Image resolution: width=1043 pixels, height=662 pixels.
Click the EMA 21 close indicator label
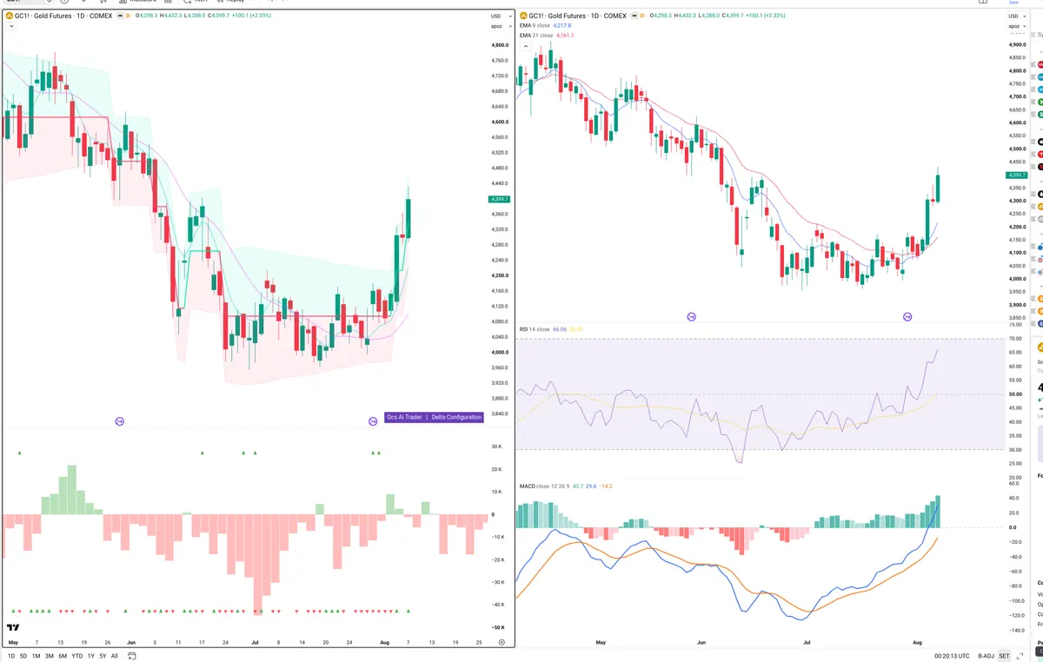(538, 36)
